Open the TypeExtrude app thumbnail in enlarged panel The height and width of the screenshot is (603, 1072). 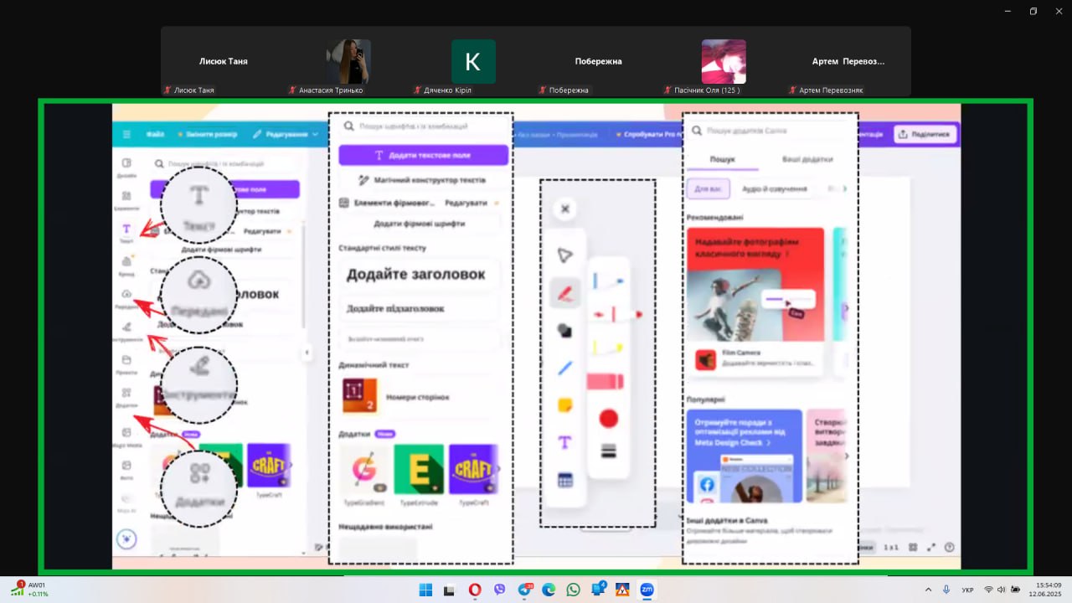point(419,471)
